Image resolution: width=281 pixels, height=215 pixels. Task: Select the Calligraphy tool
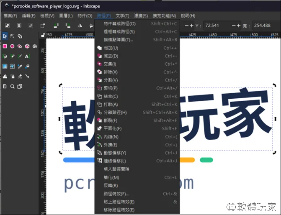[x=20, y=56]
